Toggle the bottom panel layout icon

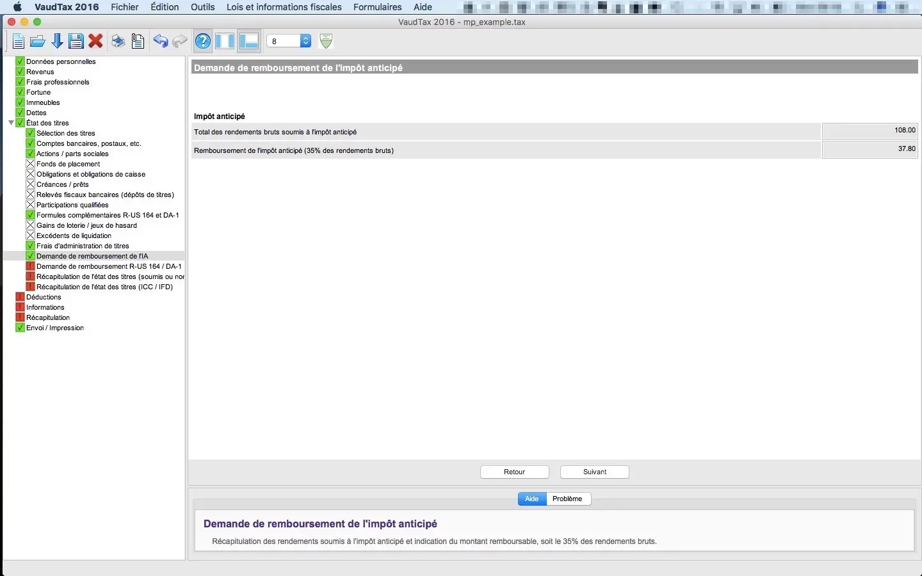[248, 42]
